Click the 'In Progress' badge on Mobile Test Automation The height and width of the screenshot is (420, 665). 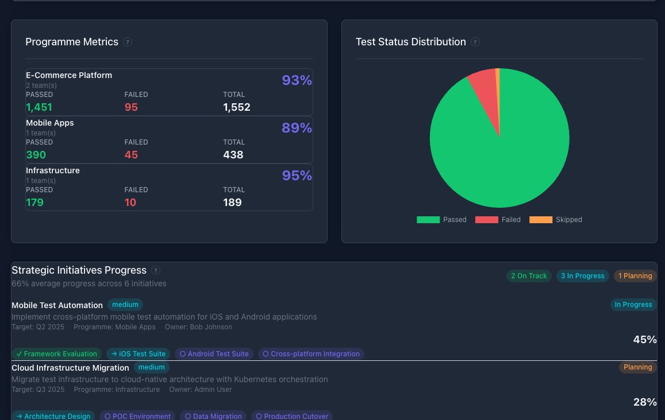click(633, 305)
